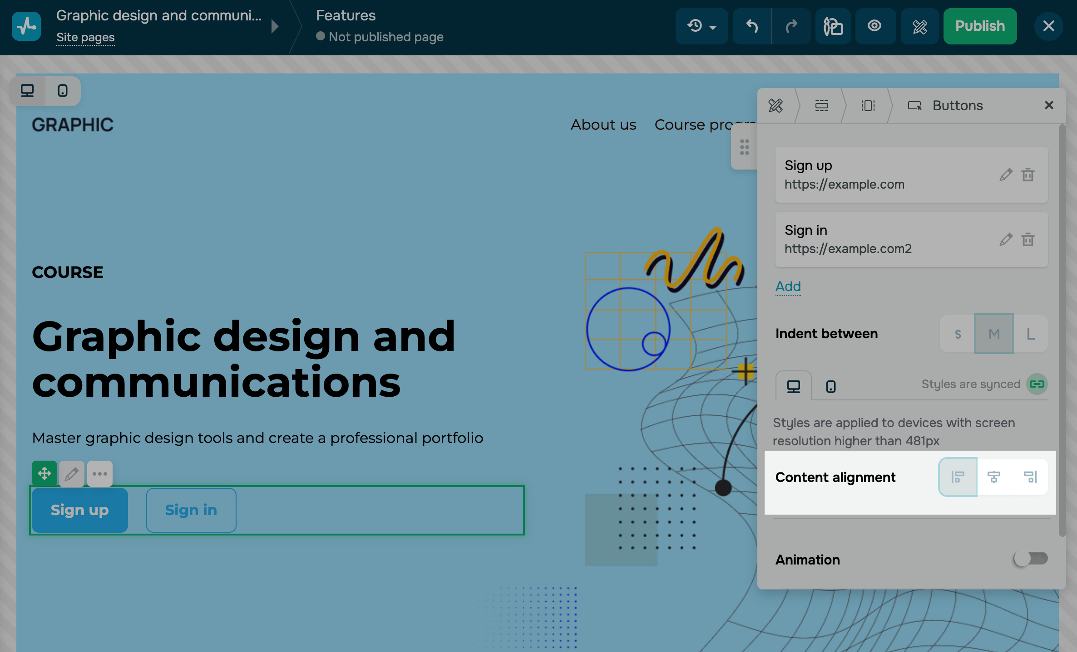Open the Site pages link

pyautogui.click(x=85, y=37)
